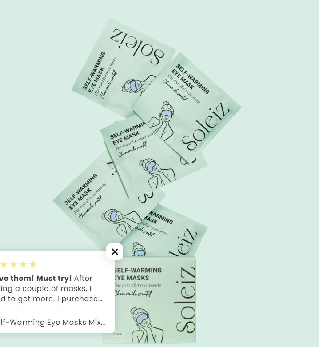Click the "5 PACK" label on the box

117,334
